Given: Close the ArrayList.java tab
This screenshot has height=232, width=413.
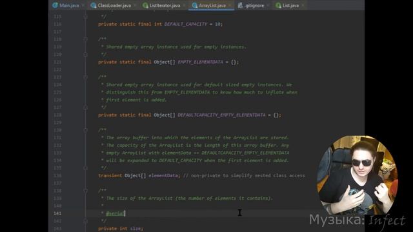Looking at the screenshot, I should point(230,5).
